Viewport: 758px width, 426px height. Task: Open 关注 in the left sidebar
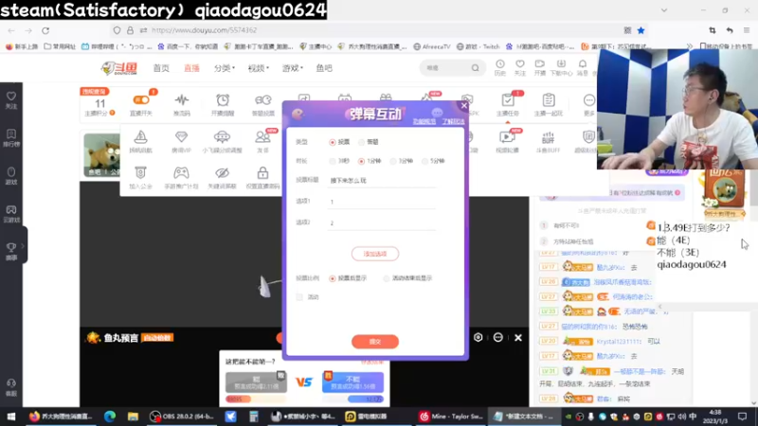[x=11, y=100]
